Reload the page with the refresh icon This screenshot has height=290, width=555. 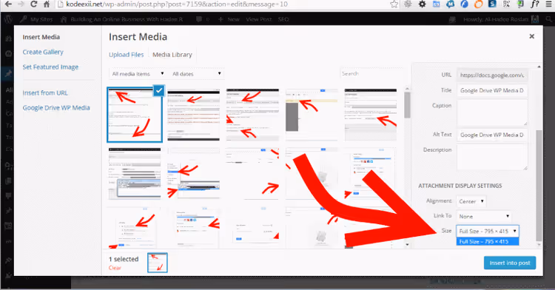point(33,4)
